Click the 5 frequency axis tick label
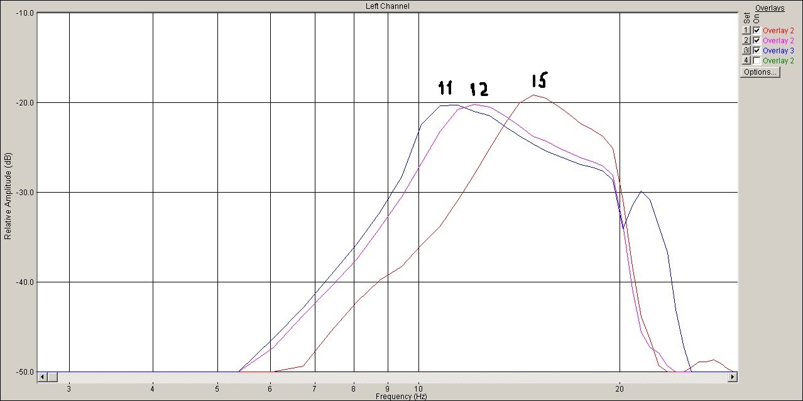Viewport: 803px width, 401px height. pos(217,388)
